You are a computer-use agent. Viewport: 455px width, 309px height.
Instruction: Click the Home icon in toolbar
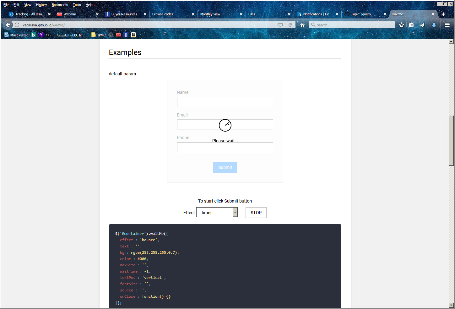[302, 25]
